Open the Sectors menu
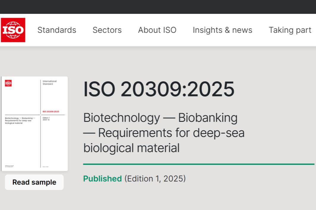This screenshot has height=210, width=316. click(x=107, y=30)
